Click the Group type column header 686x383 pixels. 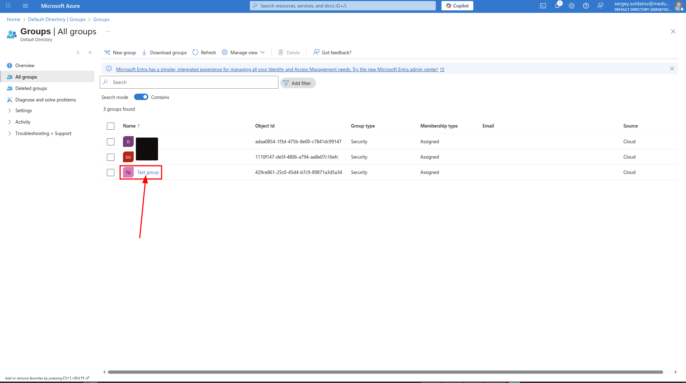(363, 126)
